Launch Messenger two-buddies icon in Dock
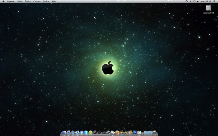This screenshot has height=136, width=218. [x=113, y=132]
